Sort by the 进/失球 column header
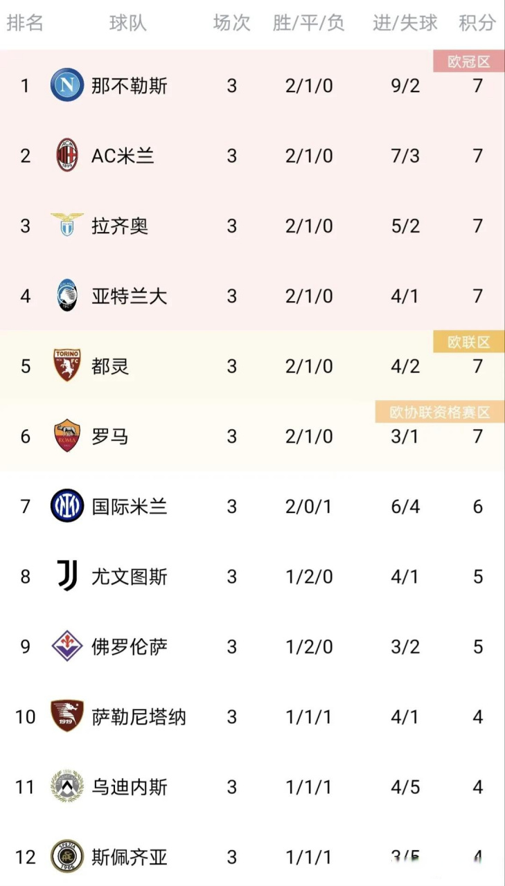The width and height of the screenshot is (505, 886). point(404,23)
